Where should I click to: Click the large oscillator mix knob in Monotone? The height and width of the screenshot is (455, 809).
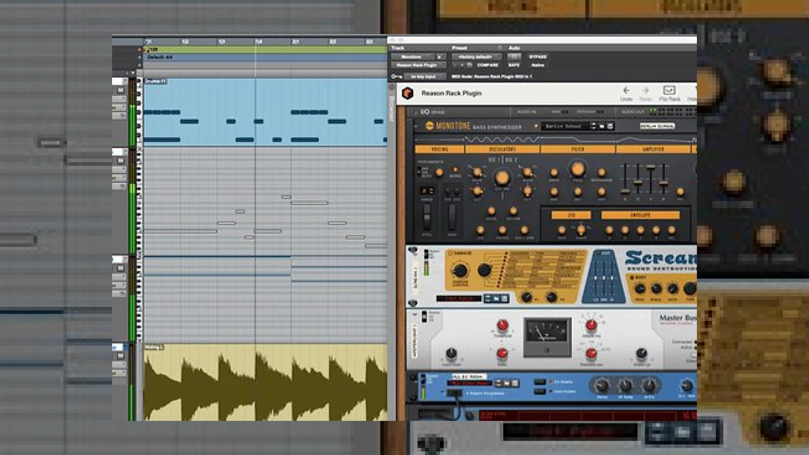(502, 177)
